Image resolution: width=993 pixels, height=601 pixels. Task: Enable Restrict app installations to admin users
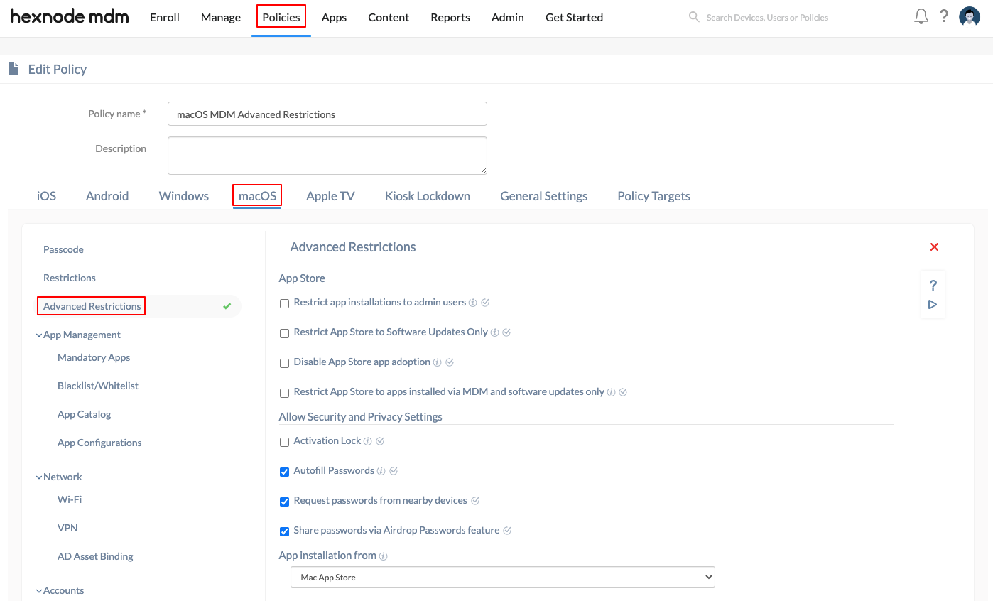[284, 303]
